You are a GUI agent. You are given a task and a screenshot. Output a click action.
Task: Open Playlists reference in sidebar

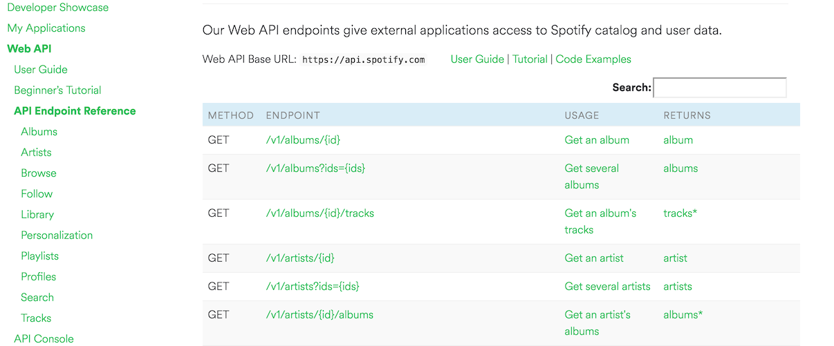coord(40,256)
